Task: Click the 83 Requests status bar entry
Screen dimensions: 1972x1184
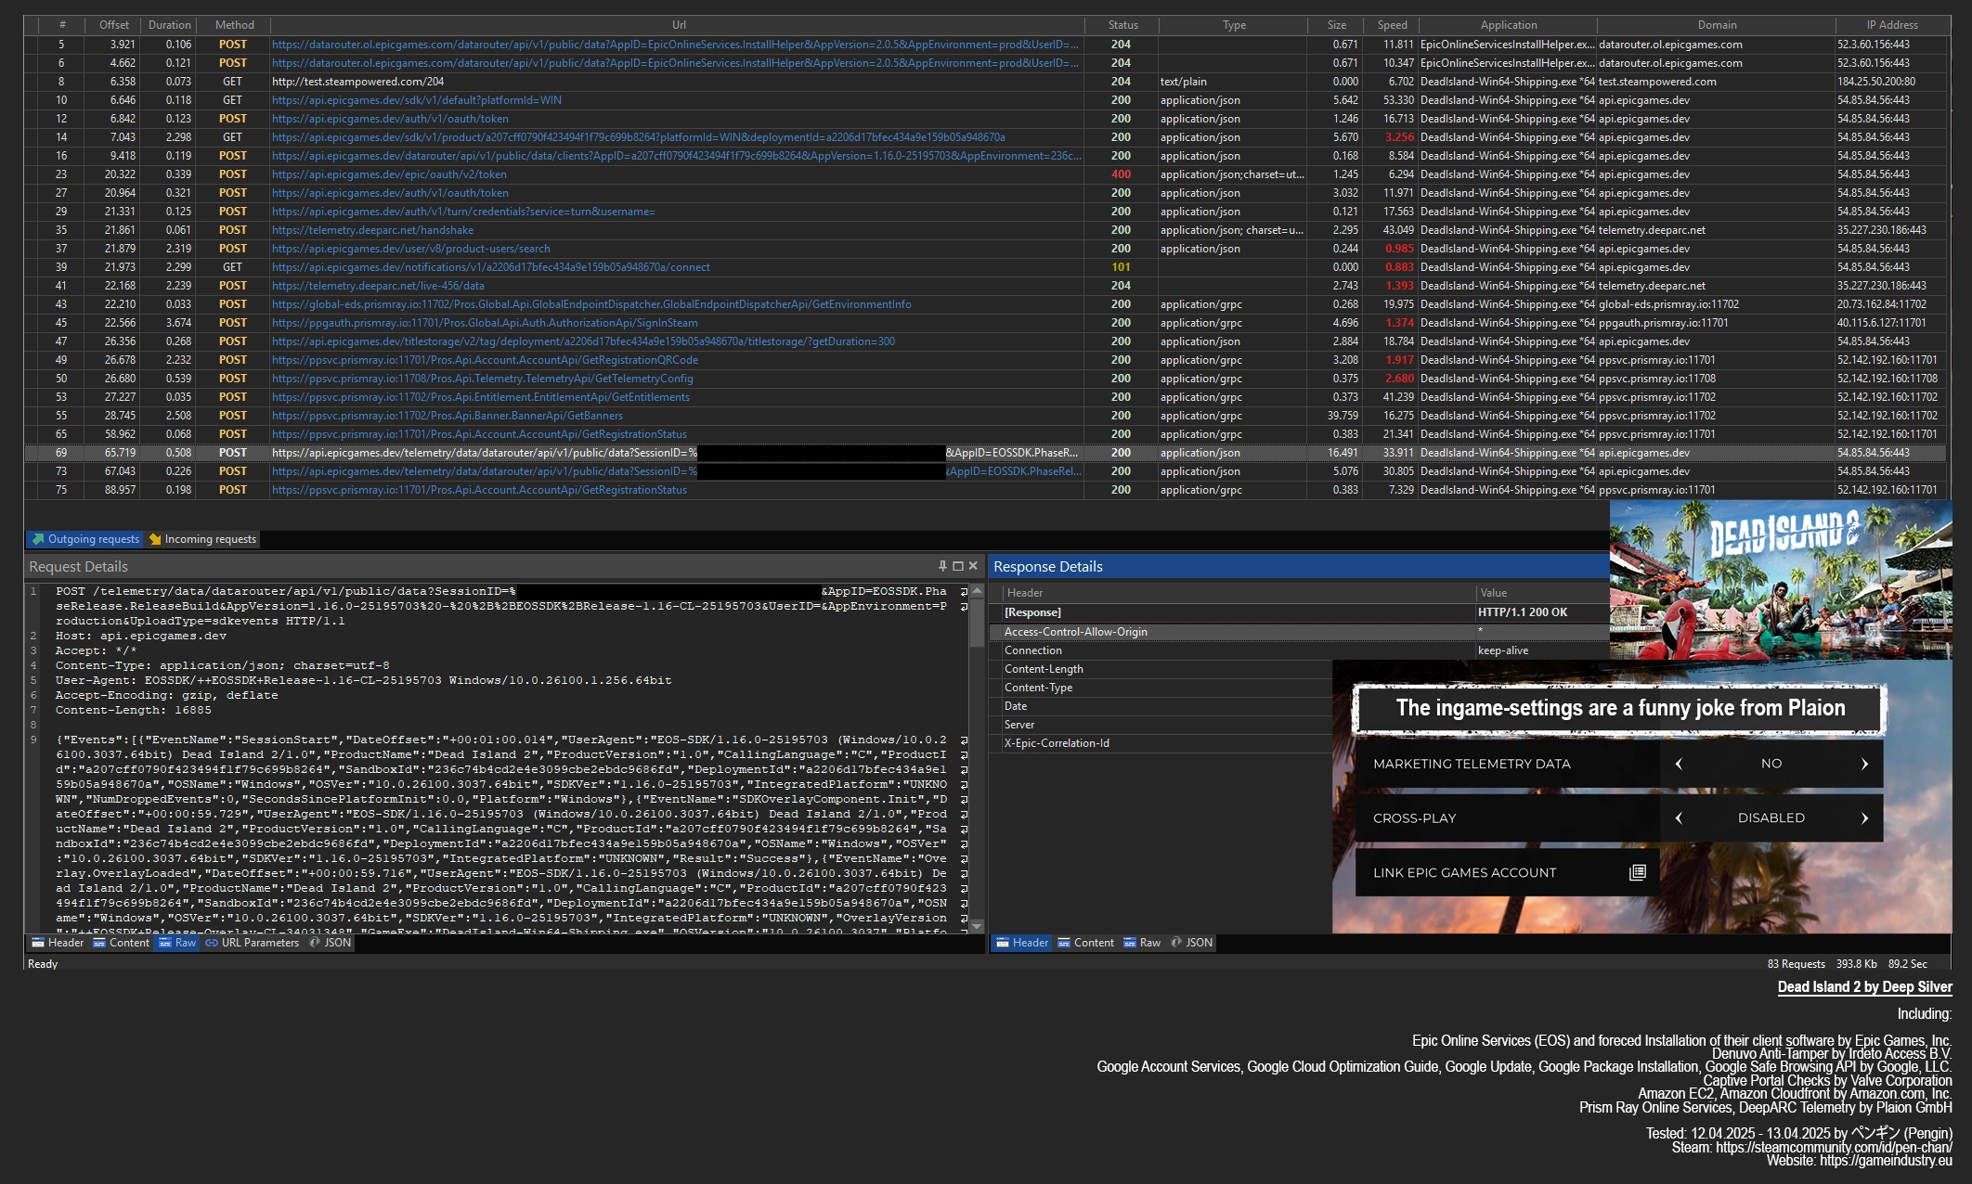Action: click(x=1796, y=964)
